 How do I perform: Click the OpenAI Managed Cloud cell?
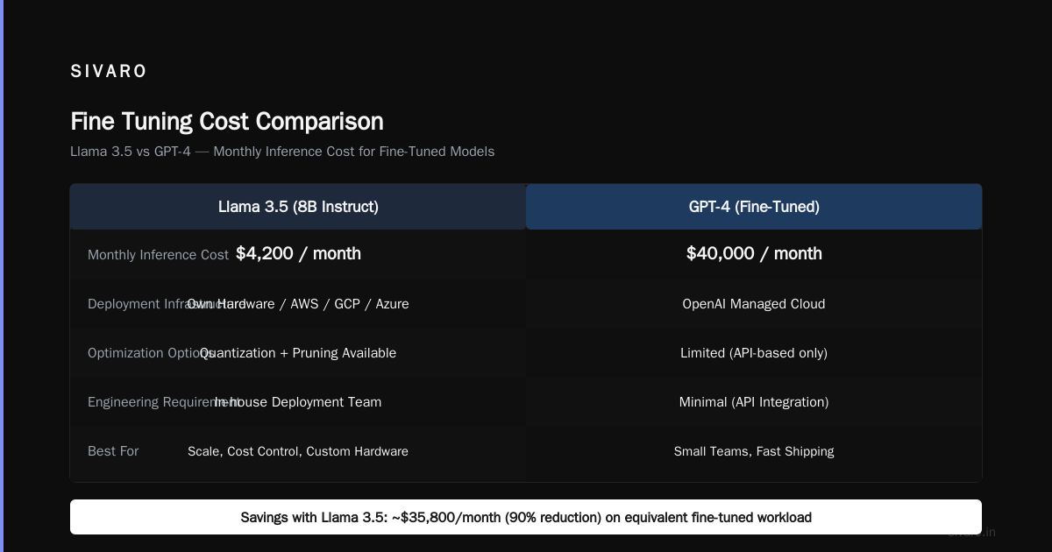coord(754,304)
